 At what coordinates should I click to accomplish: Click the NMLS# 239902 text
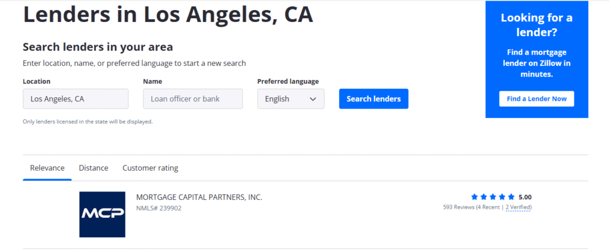click(x=159, y=208)
